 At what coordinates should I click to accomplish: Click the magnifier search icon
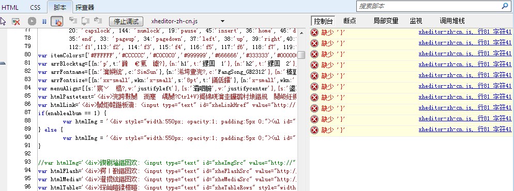[505, 6]
